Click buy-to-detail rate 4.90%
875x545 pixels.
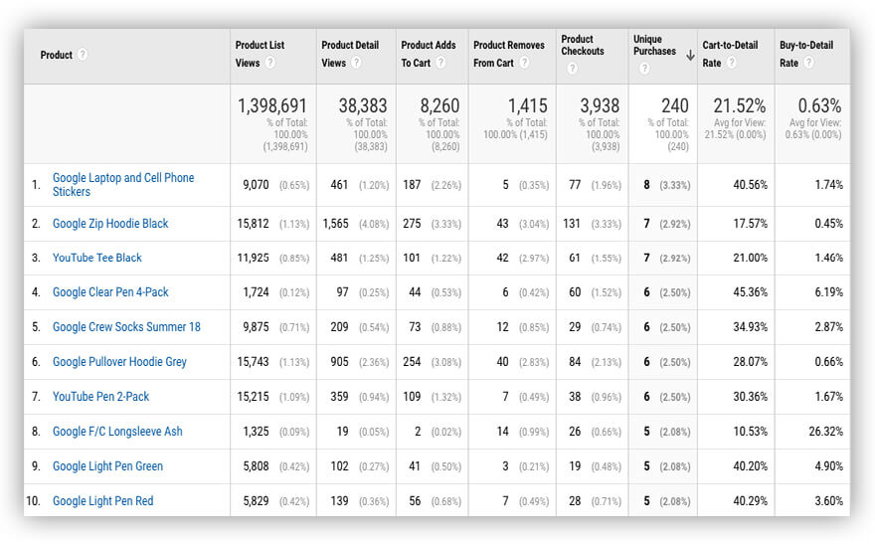pos(828,466)
